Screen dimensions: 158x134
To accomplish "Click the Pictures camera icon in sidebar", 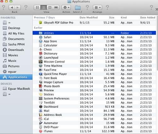I will (5, 66).
